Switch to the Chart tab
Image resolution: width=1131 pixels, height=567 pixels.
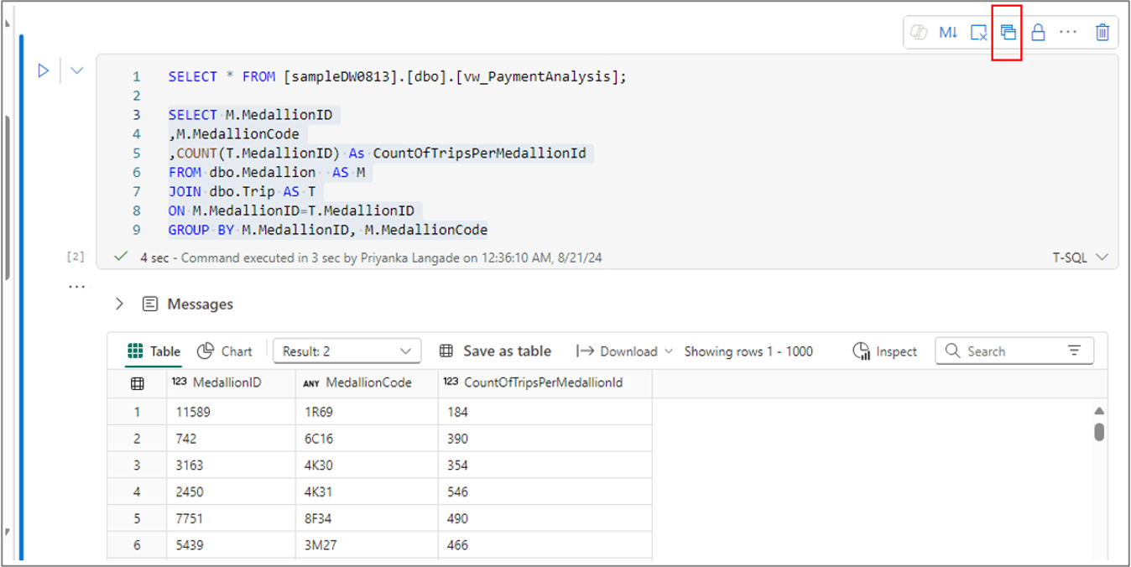225,351
